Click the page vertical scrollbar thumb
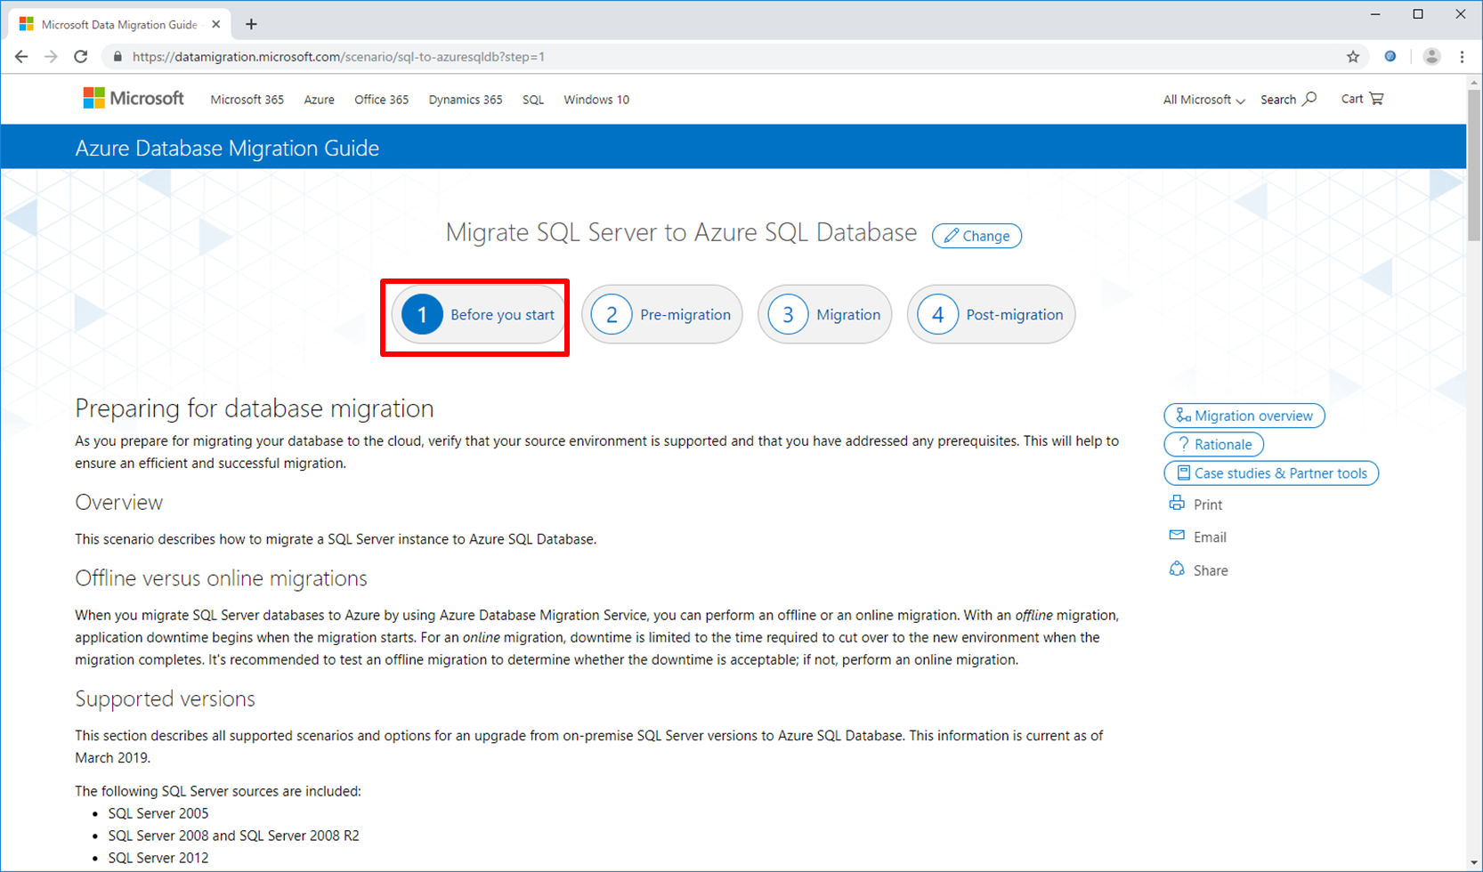 pos(1474,165)
